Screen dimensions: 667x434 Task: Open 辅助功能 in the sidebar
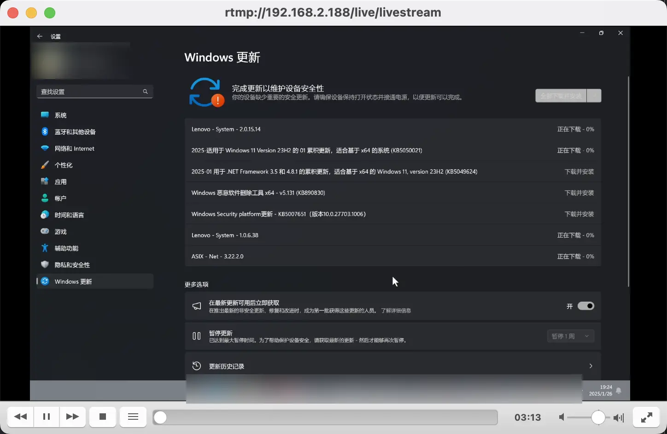click(94, 248)
